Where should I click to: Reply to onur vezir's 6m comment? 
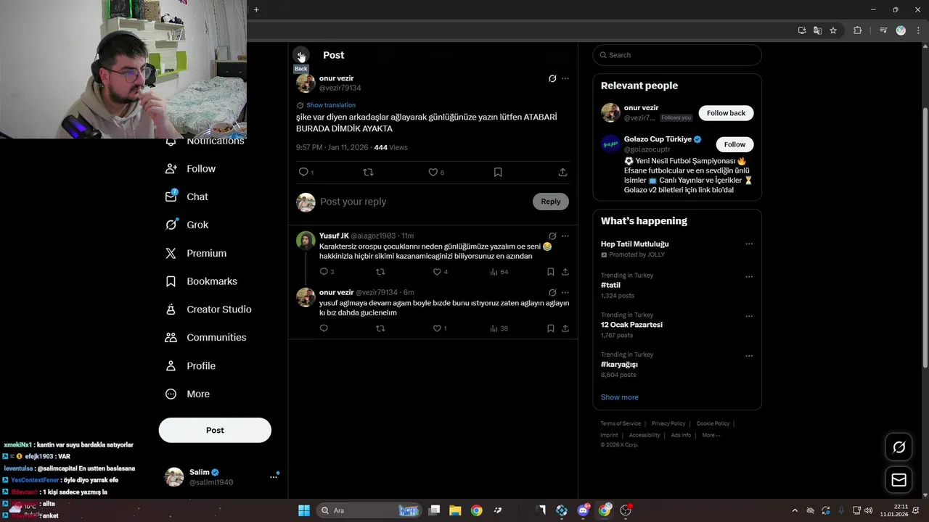click(324, 328)
